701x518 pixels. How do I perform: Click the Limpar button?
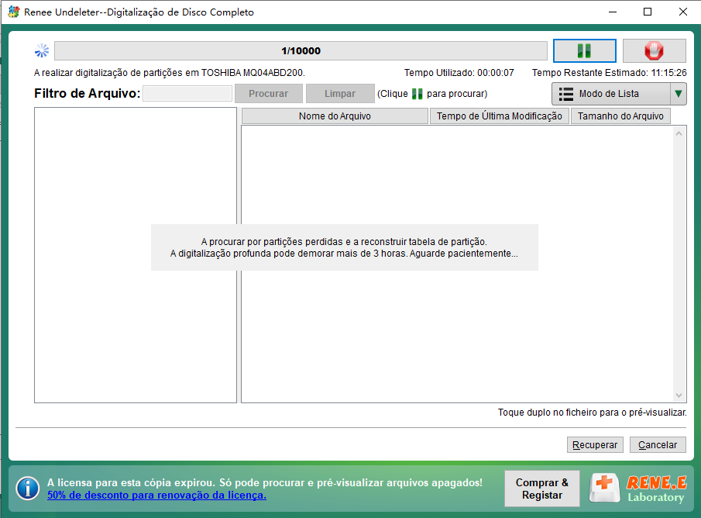340,94
